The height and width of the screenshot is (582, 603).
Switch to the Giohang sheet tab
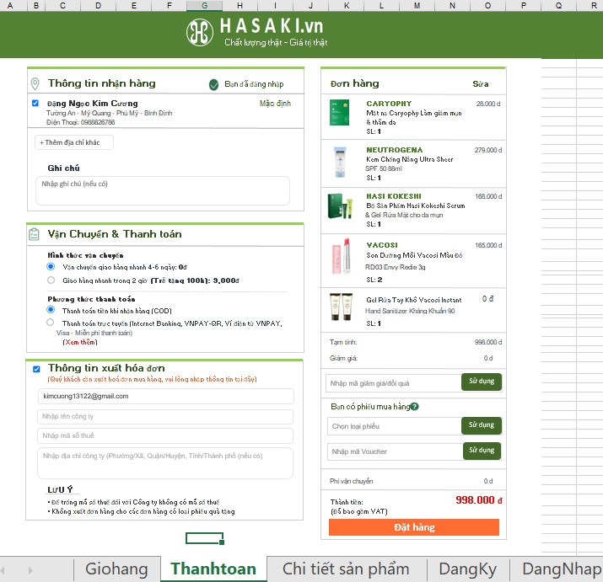click(x=116, y=569)
